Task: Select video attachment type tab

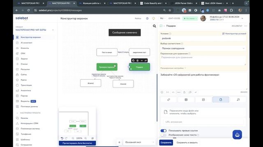Action: 186,100
